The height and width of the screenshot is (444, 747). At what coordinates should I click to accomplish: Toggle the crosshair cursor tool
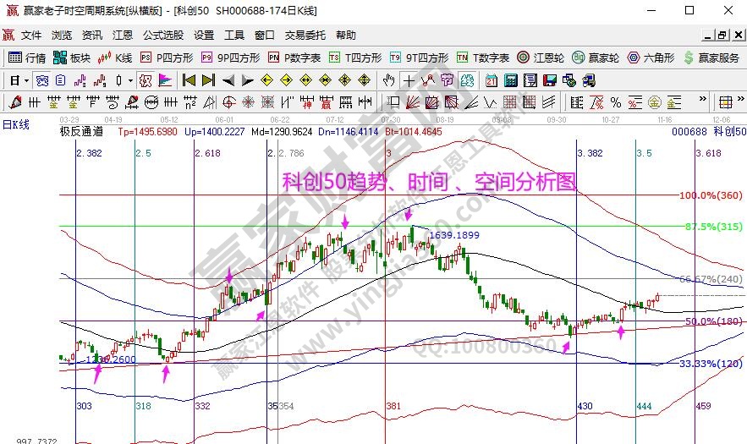click(409, 80)
